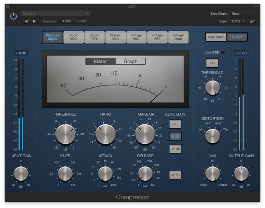Viewport: 265px width, 208px height.
Task: Set Auto Gain to OFF
Action: point(175,124)
